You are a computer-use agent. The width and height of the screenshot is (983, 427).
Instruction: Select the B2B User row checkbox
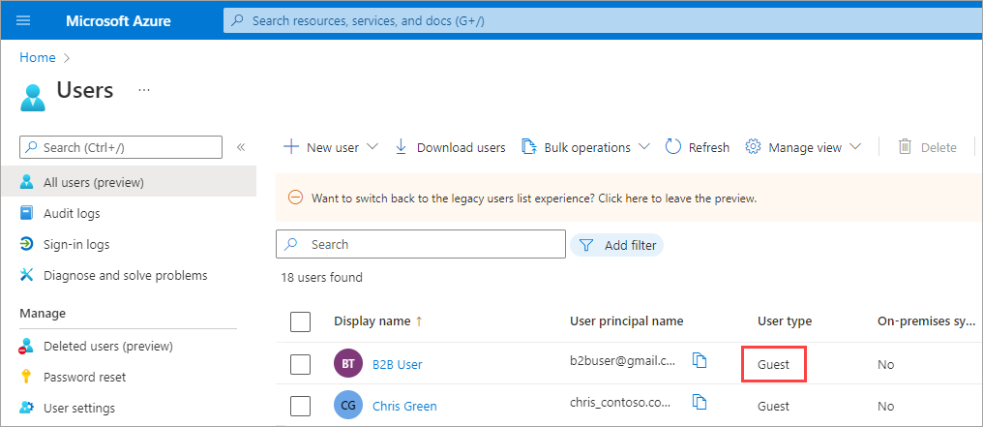pos(300,364)
